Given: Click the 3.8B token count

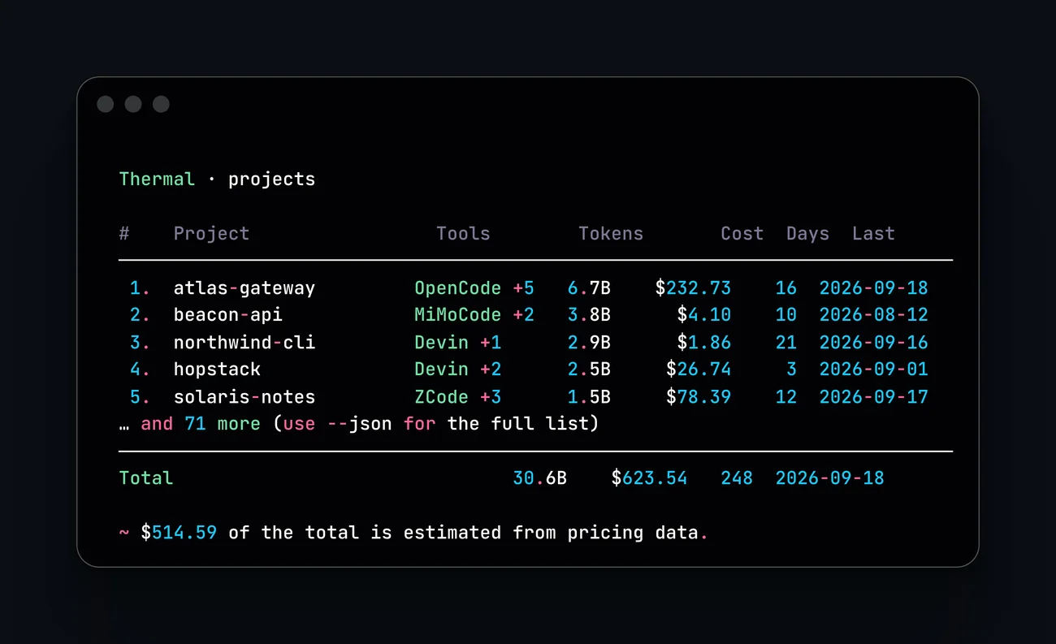Looking at the screenshot, I should [589, 315].
